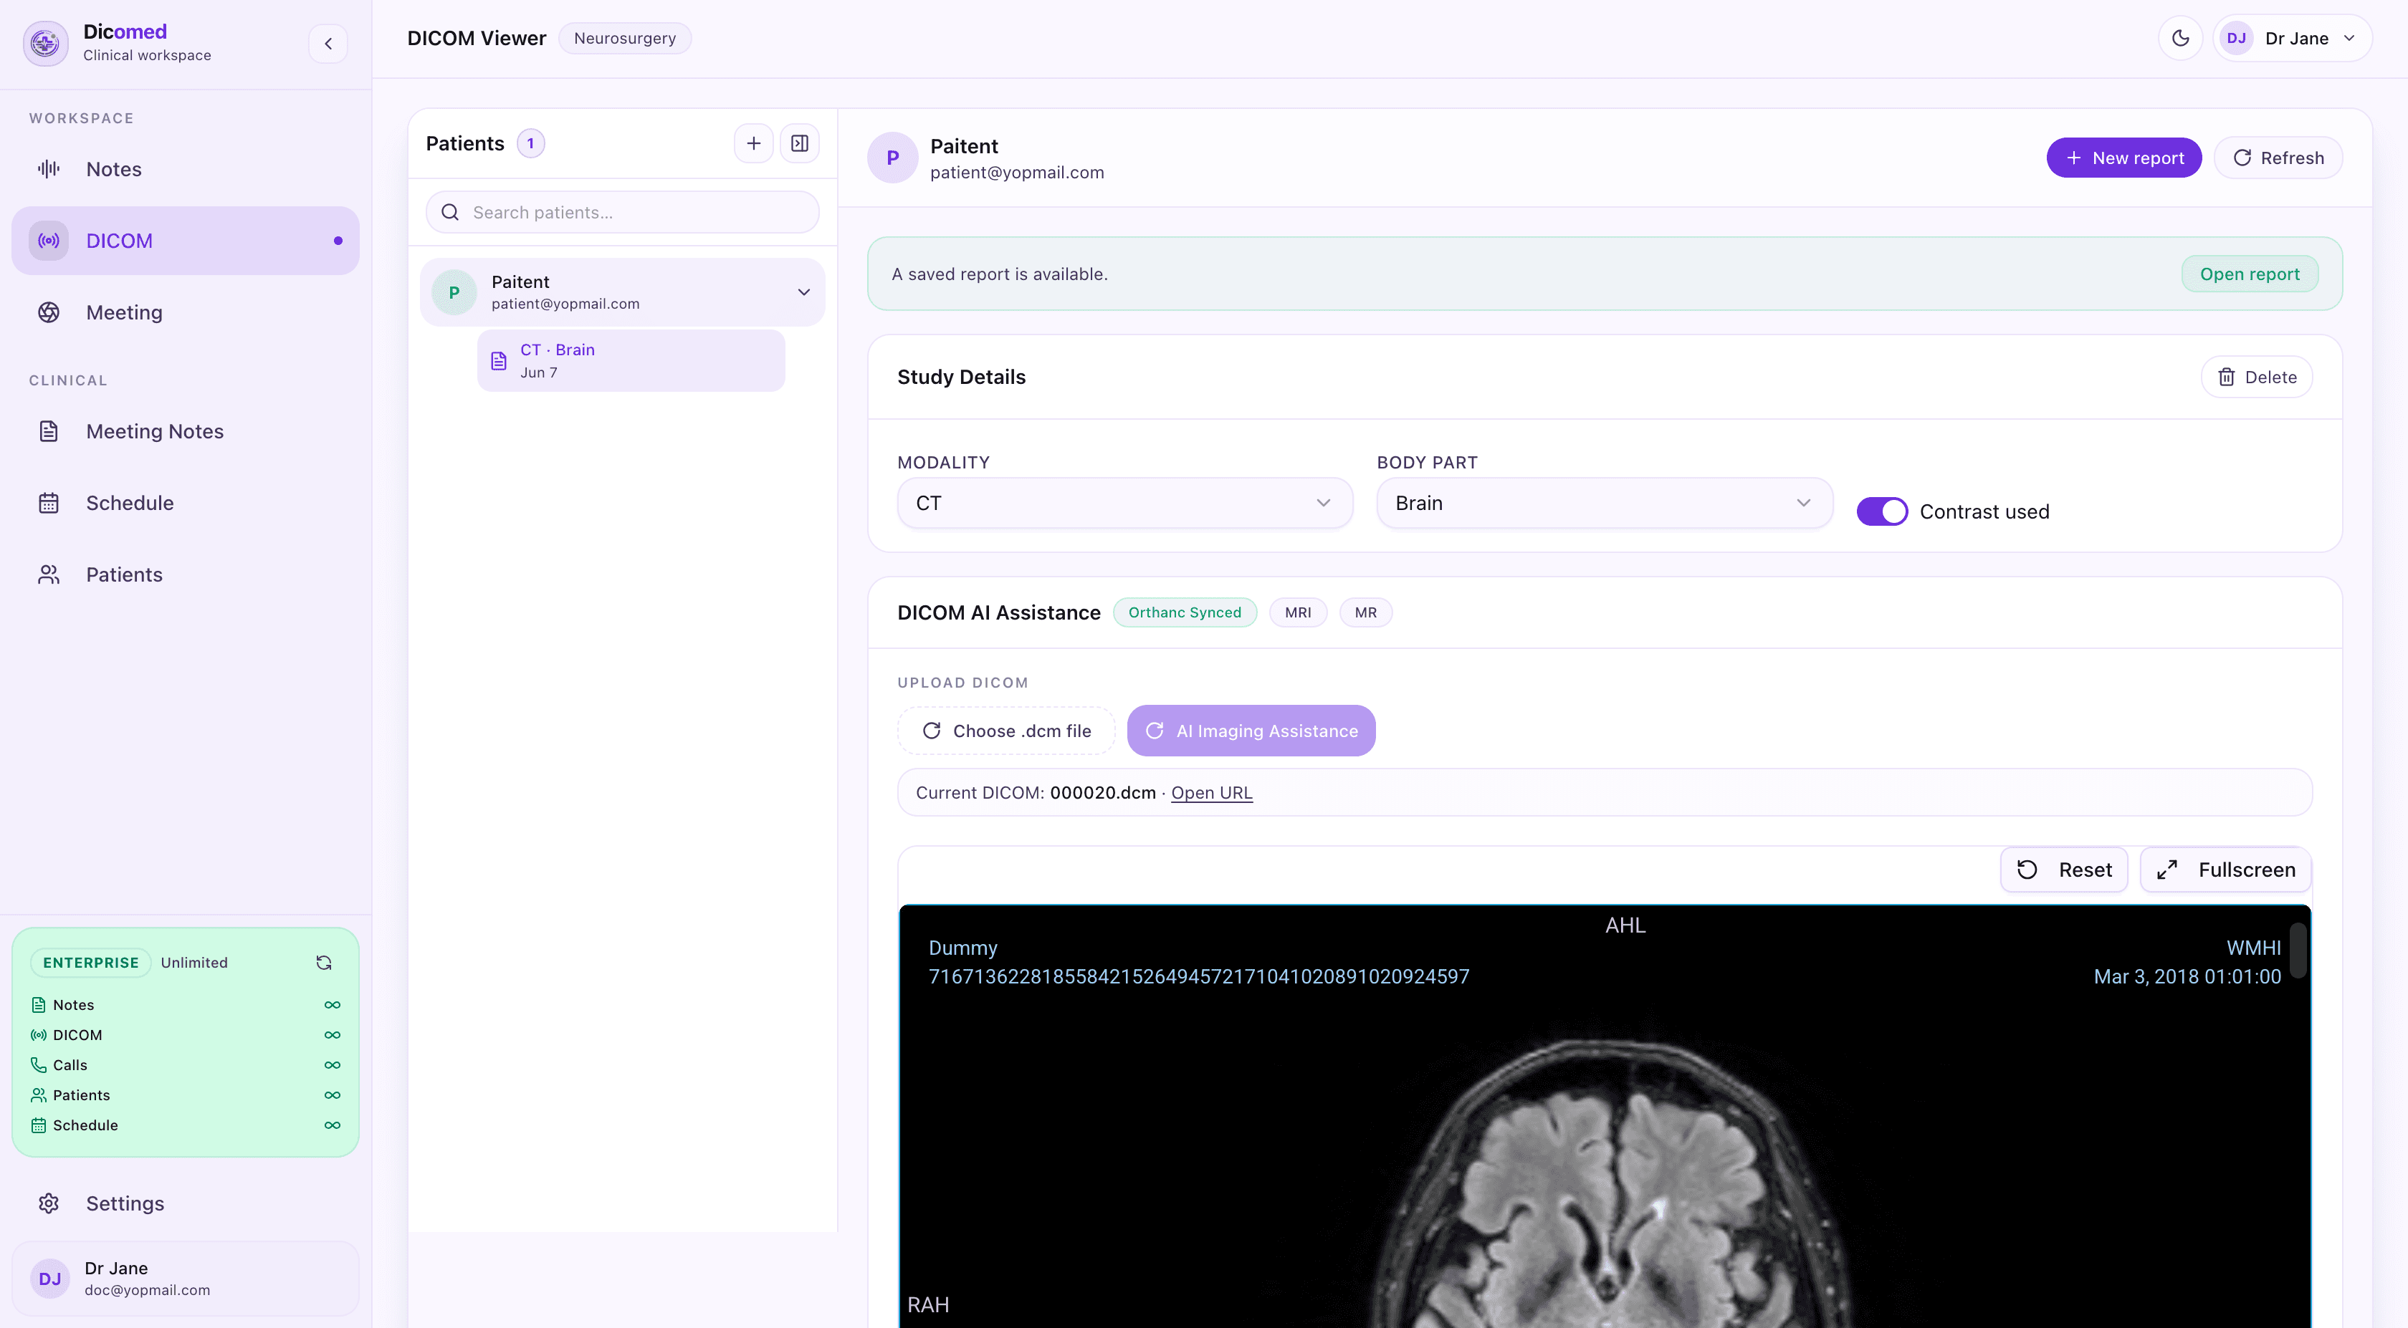Select DICOM in the sidebar

pyautogui.click(x=185, y=240)
